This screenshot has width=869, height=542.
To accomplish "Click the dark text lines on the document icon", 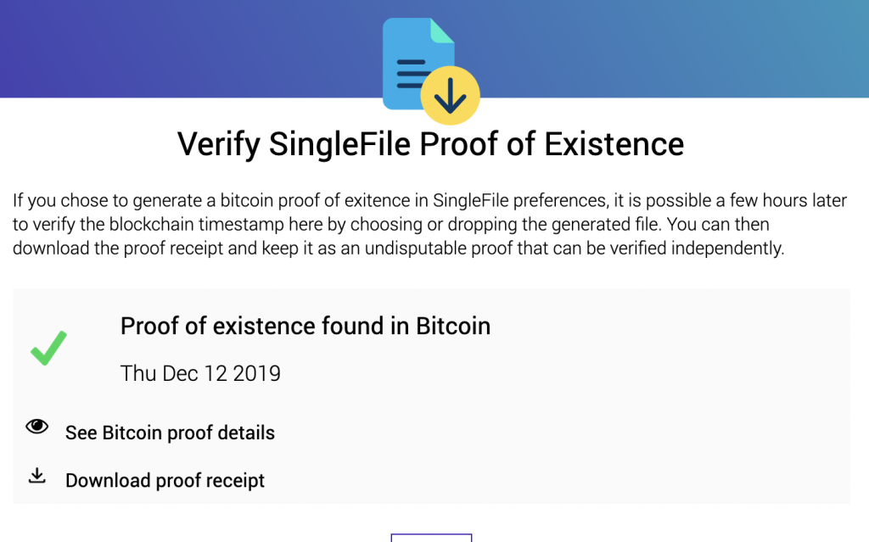I will pos(412,74).
